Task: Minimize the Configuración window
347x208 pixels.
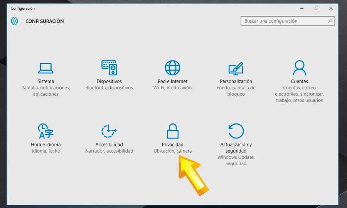Action: click(302, 8)
